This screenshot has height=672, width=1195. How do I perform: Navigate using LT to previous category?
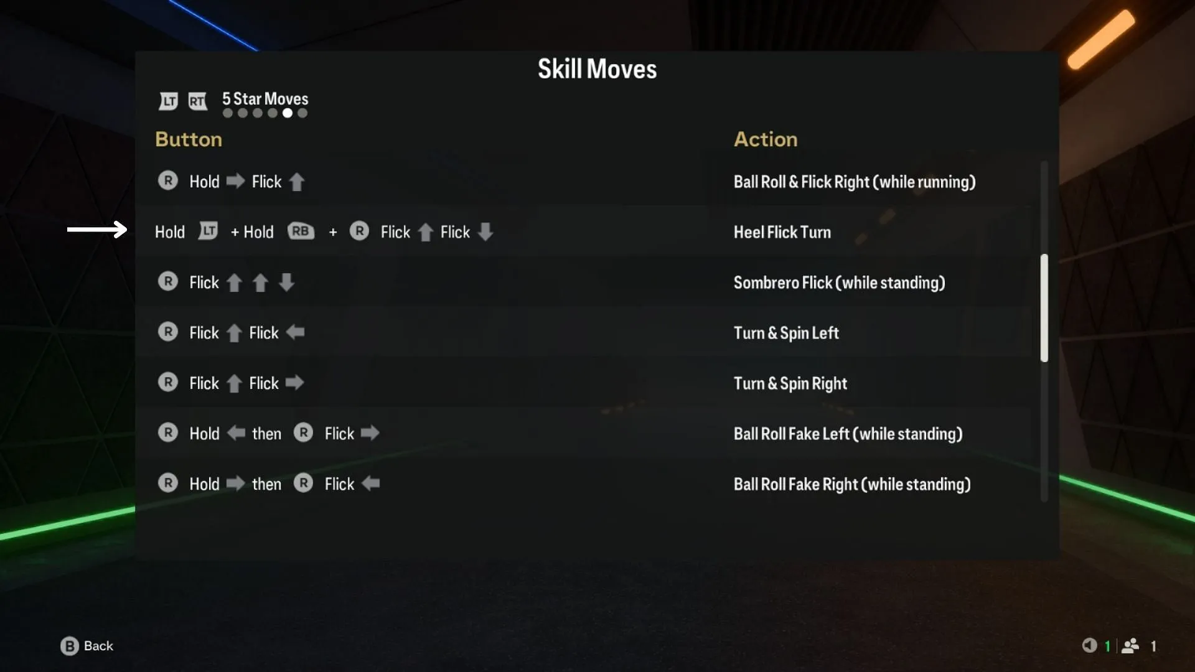tap(167, 100)
